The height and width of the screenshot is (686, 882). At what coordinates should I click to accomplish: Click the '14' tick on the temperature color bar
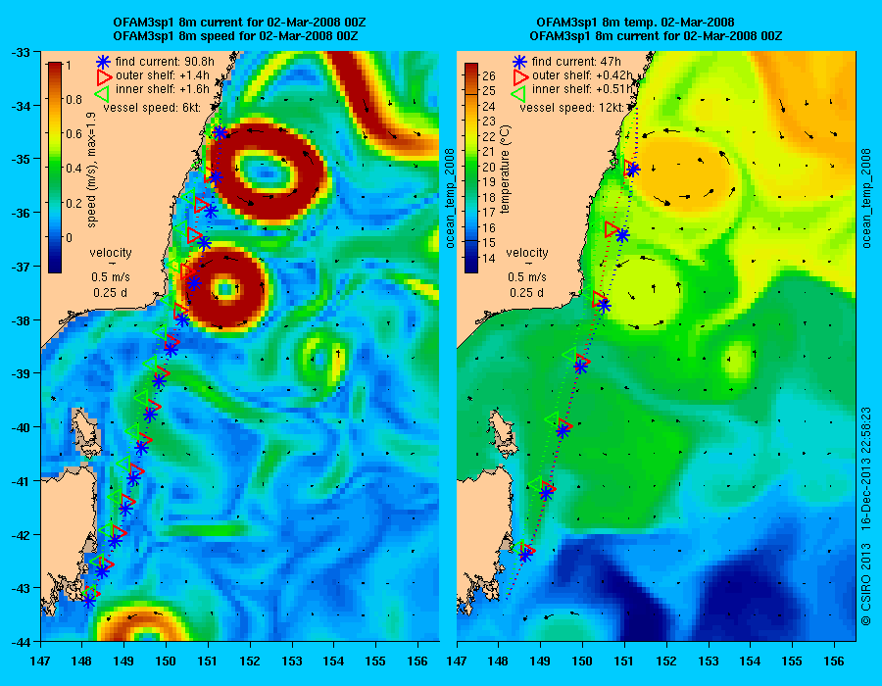point(489,259)
